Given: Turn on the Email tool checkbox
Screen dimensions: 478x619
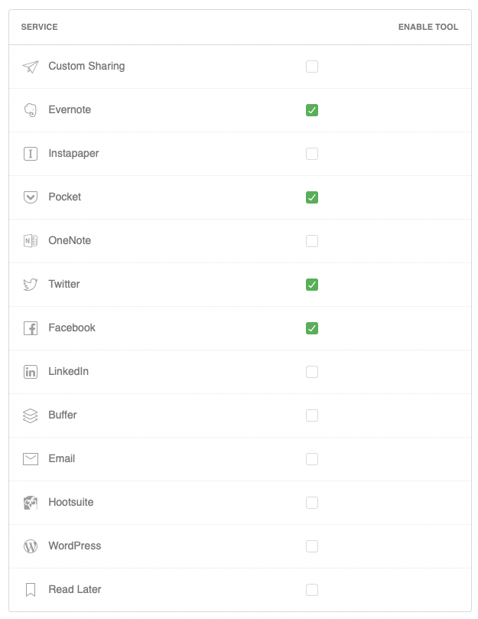Looking at the screenshot, I should 312,459.
